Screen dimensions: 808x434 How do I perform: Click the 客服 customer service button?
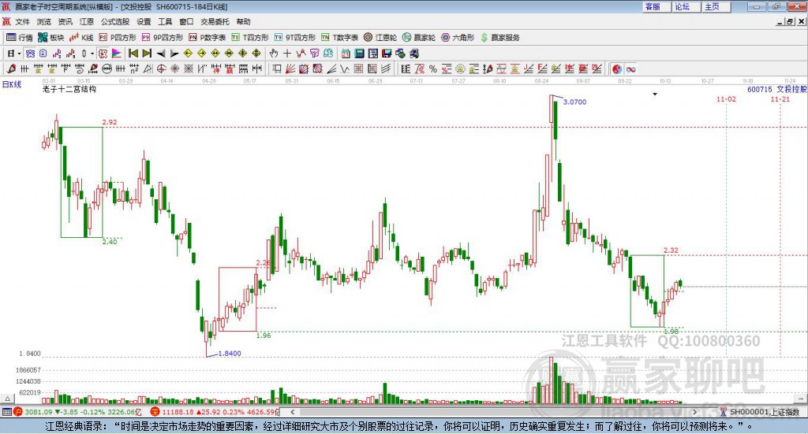click(x=656, y=6)
